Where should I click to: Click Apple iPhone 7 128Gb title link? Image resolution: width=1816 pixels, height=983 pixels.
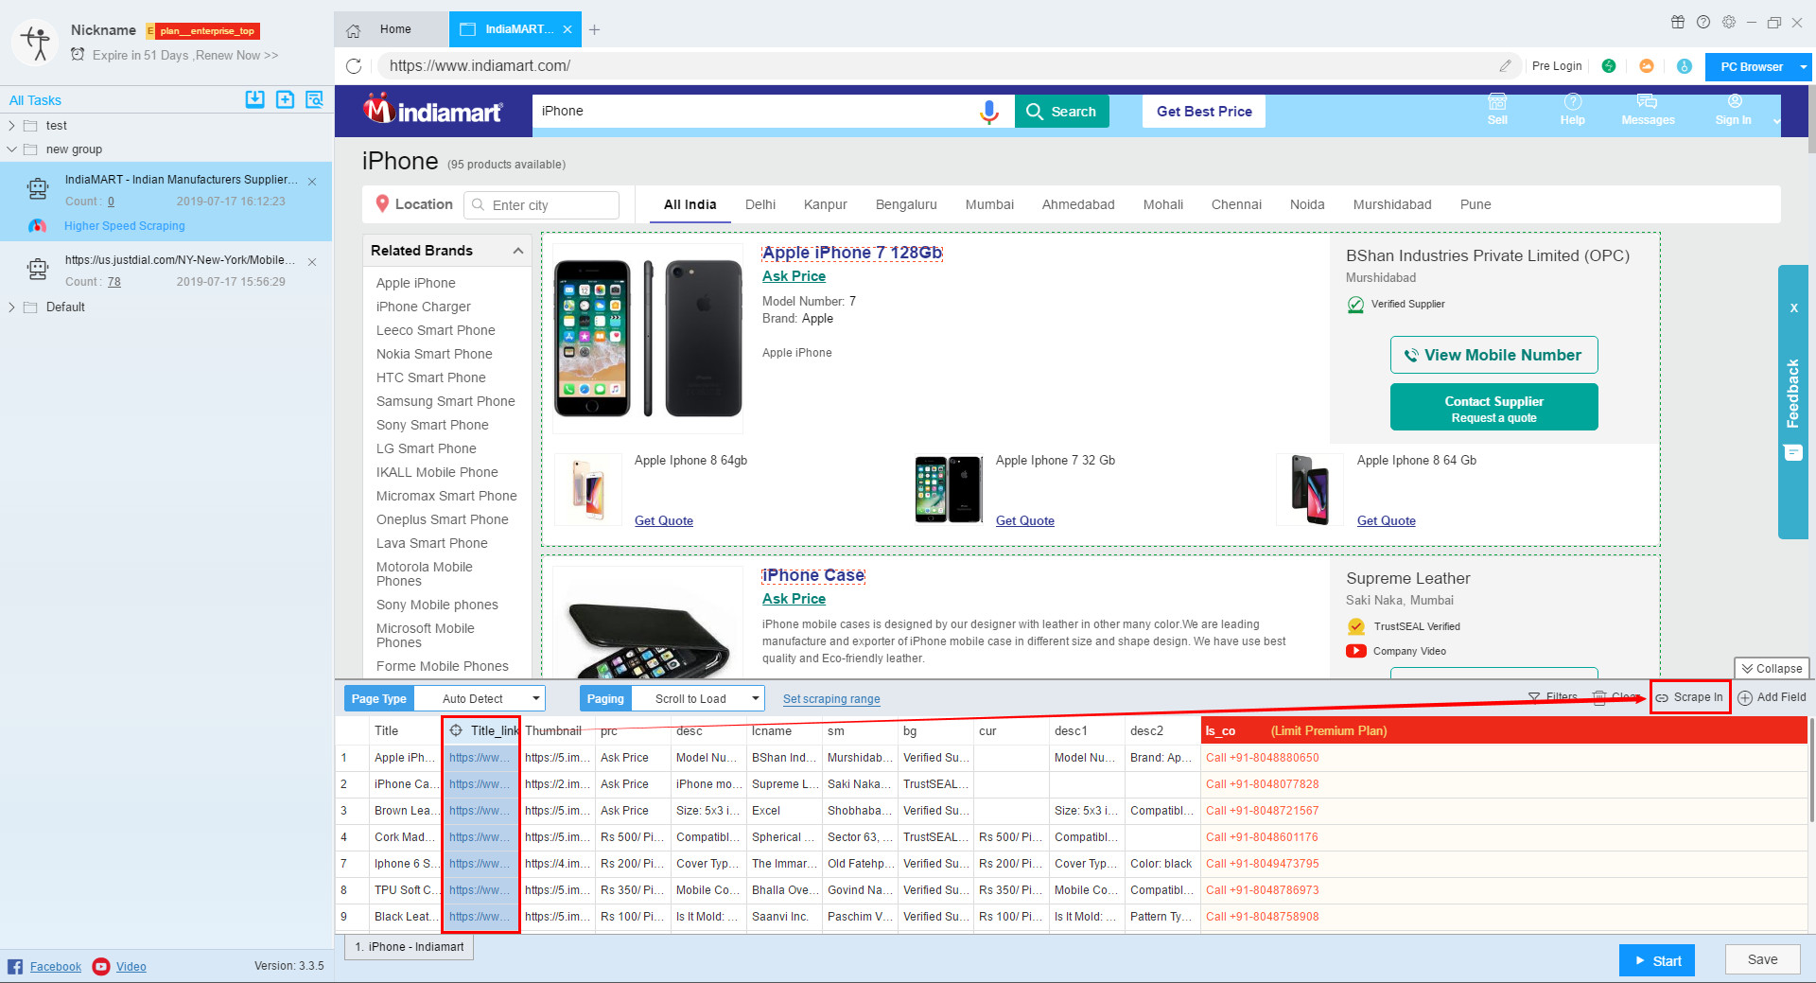(x=851, y=253)
